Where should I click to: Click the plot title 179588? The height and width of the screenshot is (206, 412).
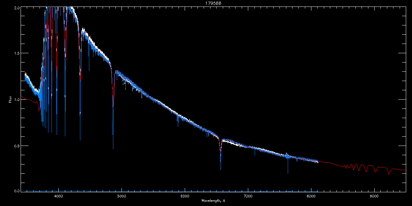[213, 3]
